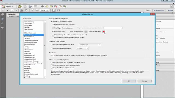Close the Preferences dialog with red X
Viewport: 175px width, 98px height.
[153, 14]
